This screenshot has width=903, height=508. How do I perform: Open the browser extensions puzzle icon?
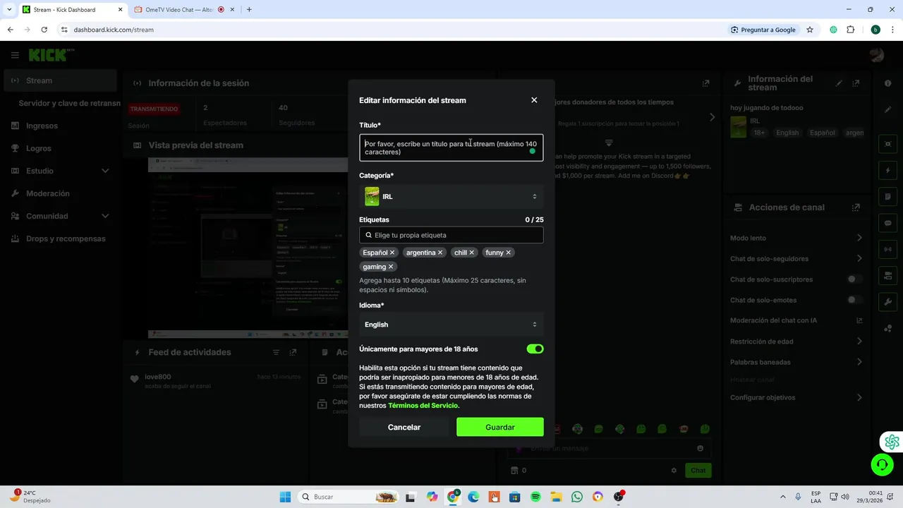(x=850, y=30)
